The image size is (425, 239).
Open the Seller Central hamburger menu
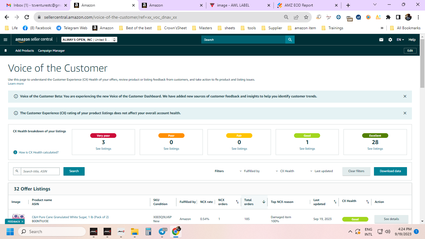[5, 40]
